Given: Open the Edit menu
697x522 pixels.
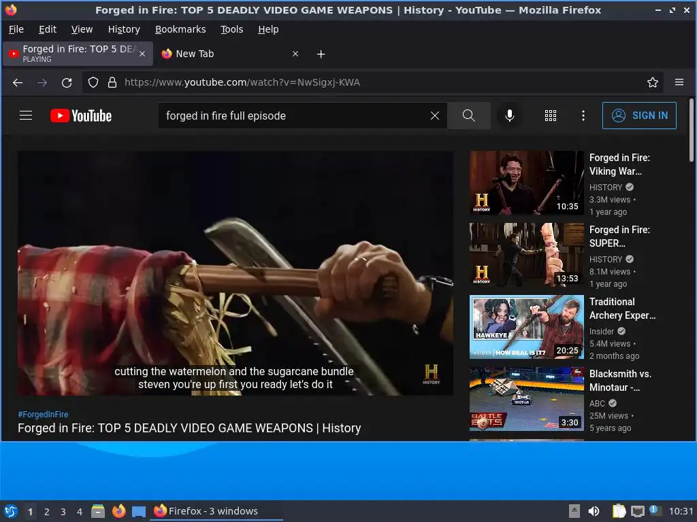Looking at the screenshot, I should click(48, 29).
